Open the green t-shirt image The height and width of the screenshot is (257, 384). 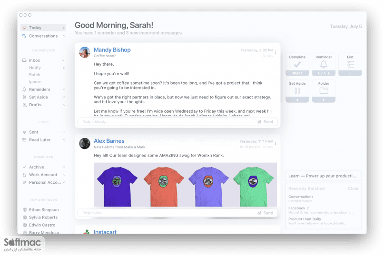(254, 187)
